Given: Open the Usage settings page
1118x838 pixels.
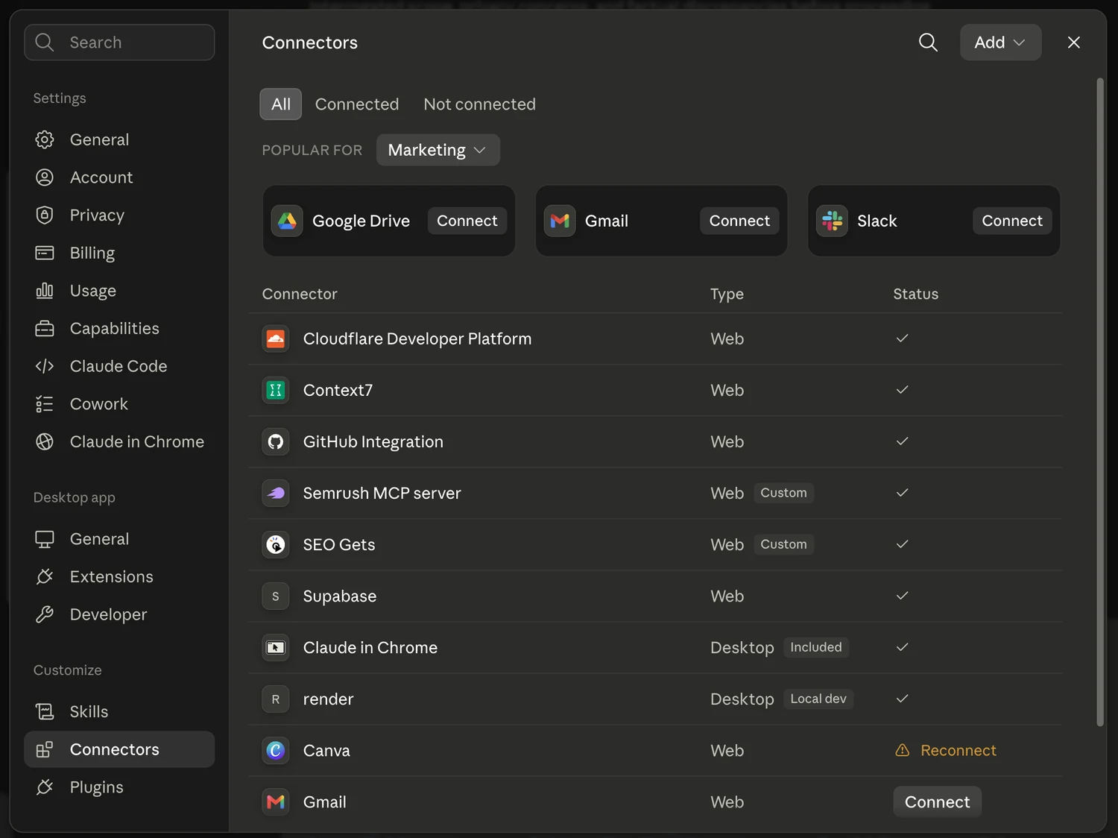Looking at the screenshot, I should click(119, 290).
